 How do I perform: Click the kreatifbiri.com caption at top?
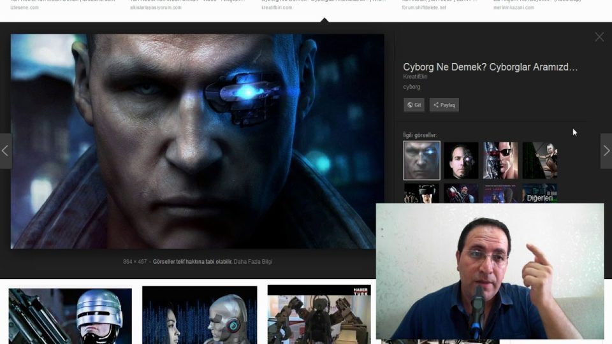[277, 8]
